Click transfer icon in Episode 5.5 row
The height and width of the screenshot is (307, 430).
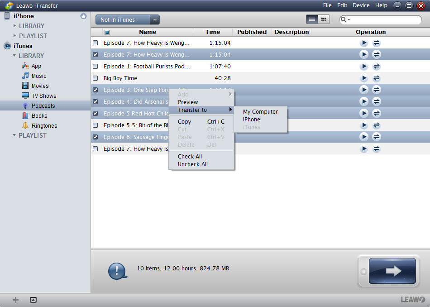(377, 125)
